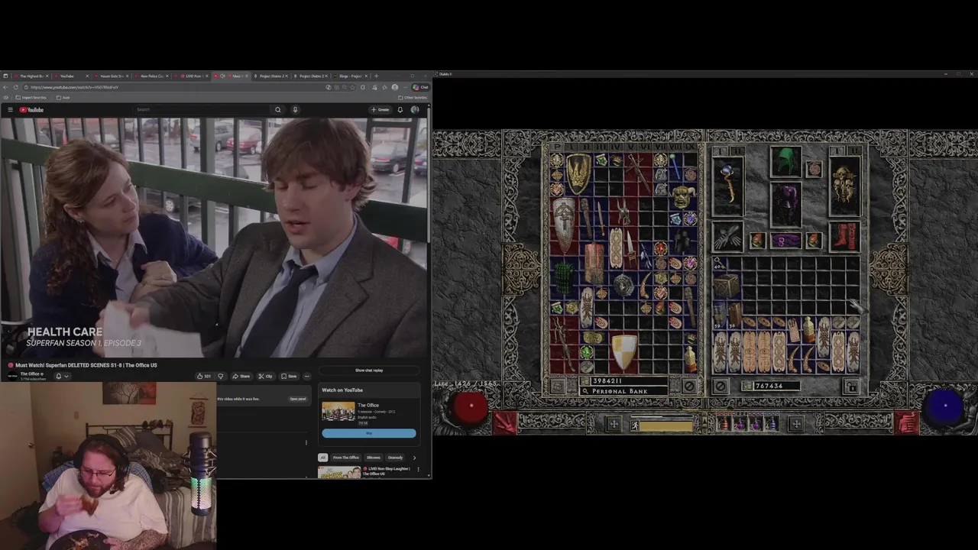Click the Share button
This screenshot has height=550, width=978.
coord(241,376)
